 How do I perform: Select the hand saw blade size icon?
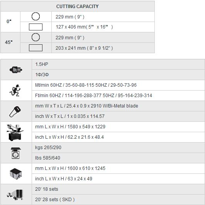(x=15, y=111)
